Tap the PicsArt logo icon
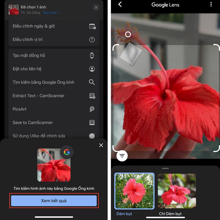The width and height of the screenshot is (220, 220). 92,109
